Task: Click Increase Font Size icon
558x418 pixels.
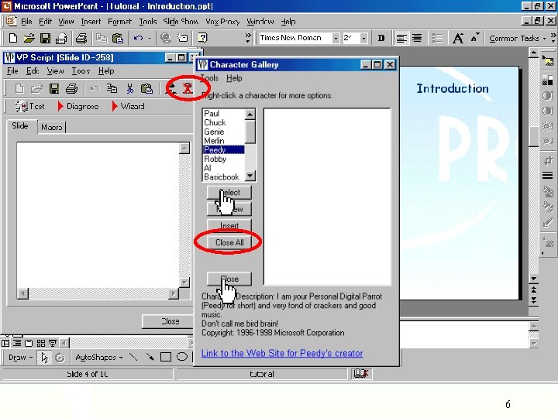Action: [x=458, y=38]
